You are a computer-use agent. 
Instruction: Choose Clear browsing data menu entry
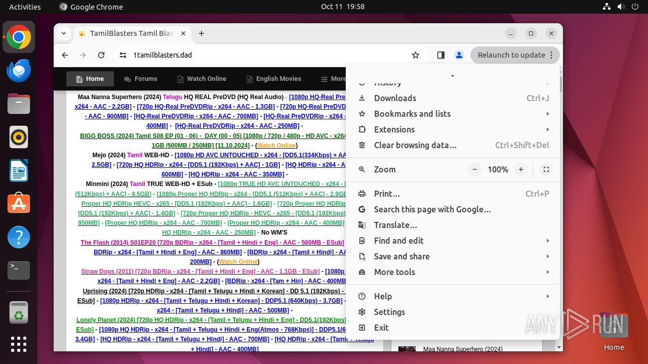click(x=454, y=145)
